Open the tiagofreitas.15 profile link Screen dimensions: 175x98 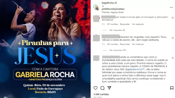click(109, 3)
